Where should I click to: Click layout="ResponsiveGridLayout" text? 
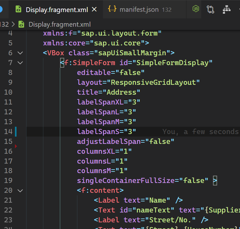pos(138,83)
